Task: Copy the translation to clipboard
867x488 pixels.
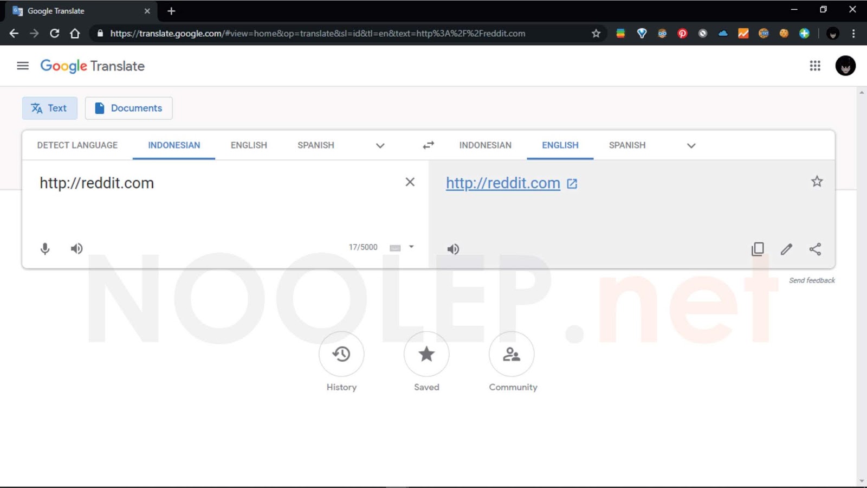Action: (x=758, y=249)
